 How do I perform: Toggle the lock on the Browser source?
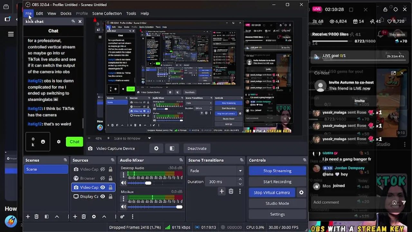pos(110,178)
